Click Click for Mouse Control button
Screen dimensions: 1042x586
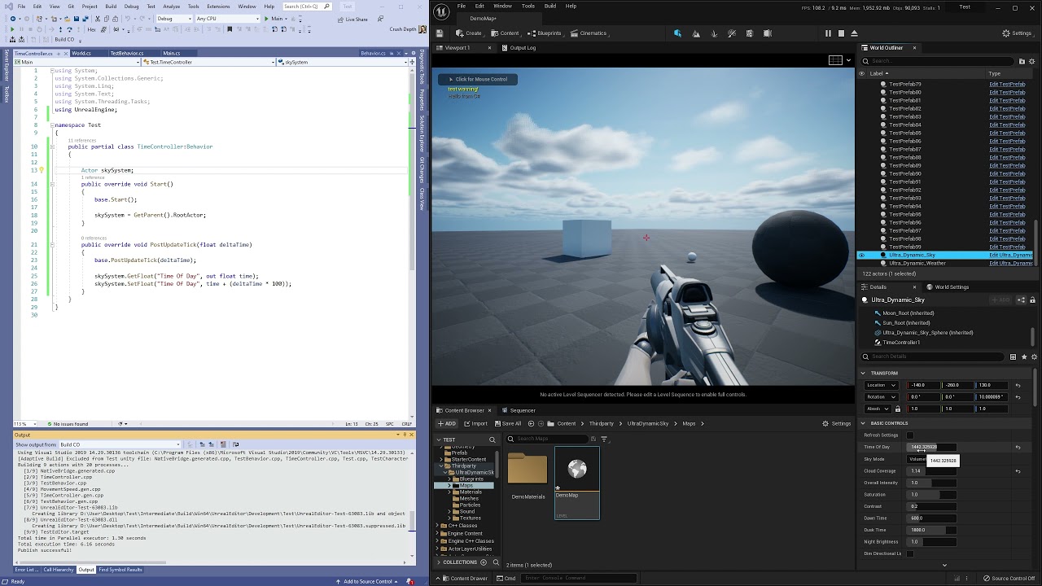tap(478, 80)
